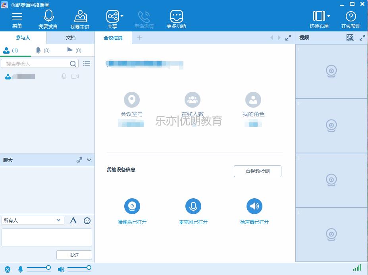The image size is (368, 275).
Task: Open 更多功能 smiley icon
Action: (x=176, y=16)
